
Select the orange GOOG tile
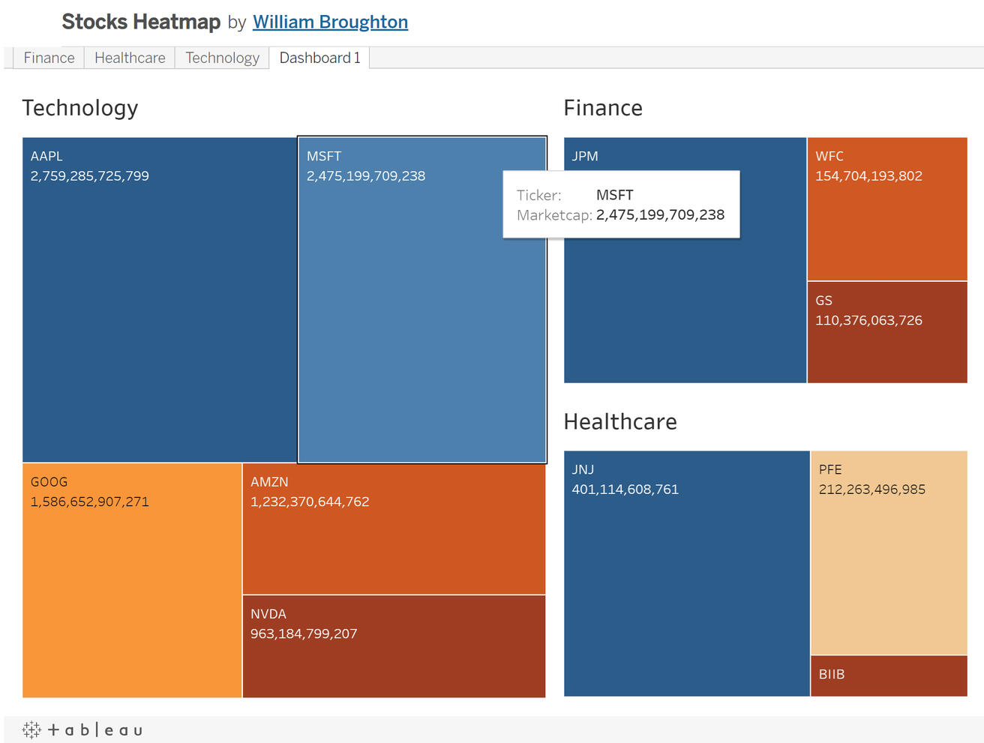(131, 592)
